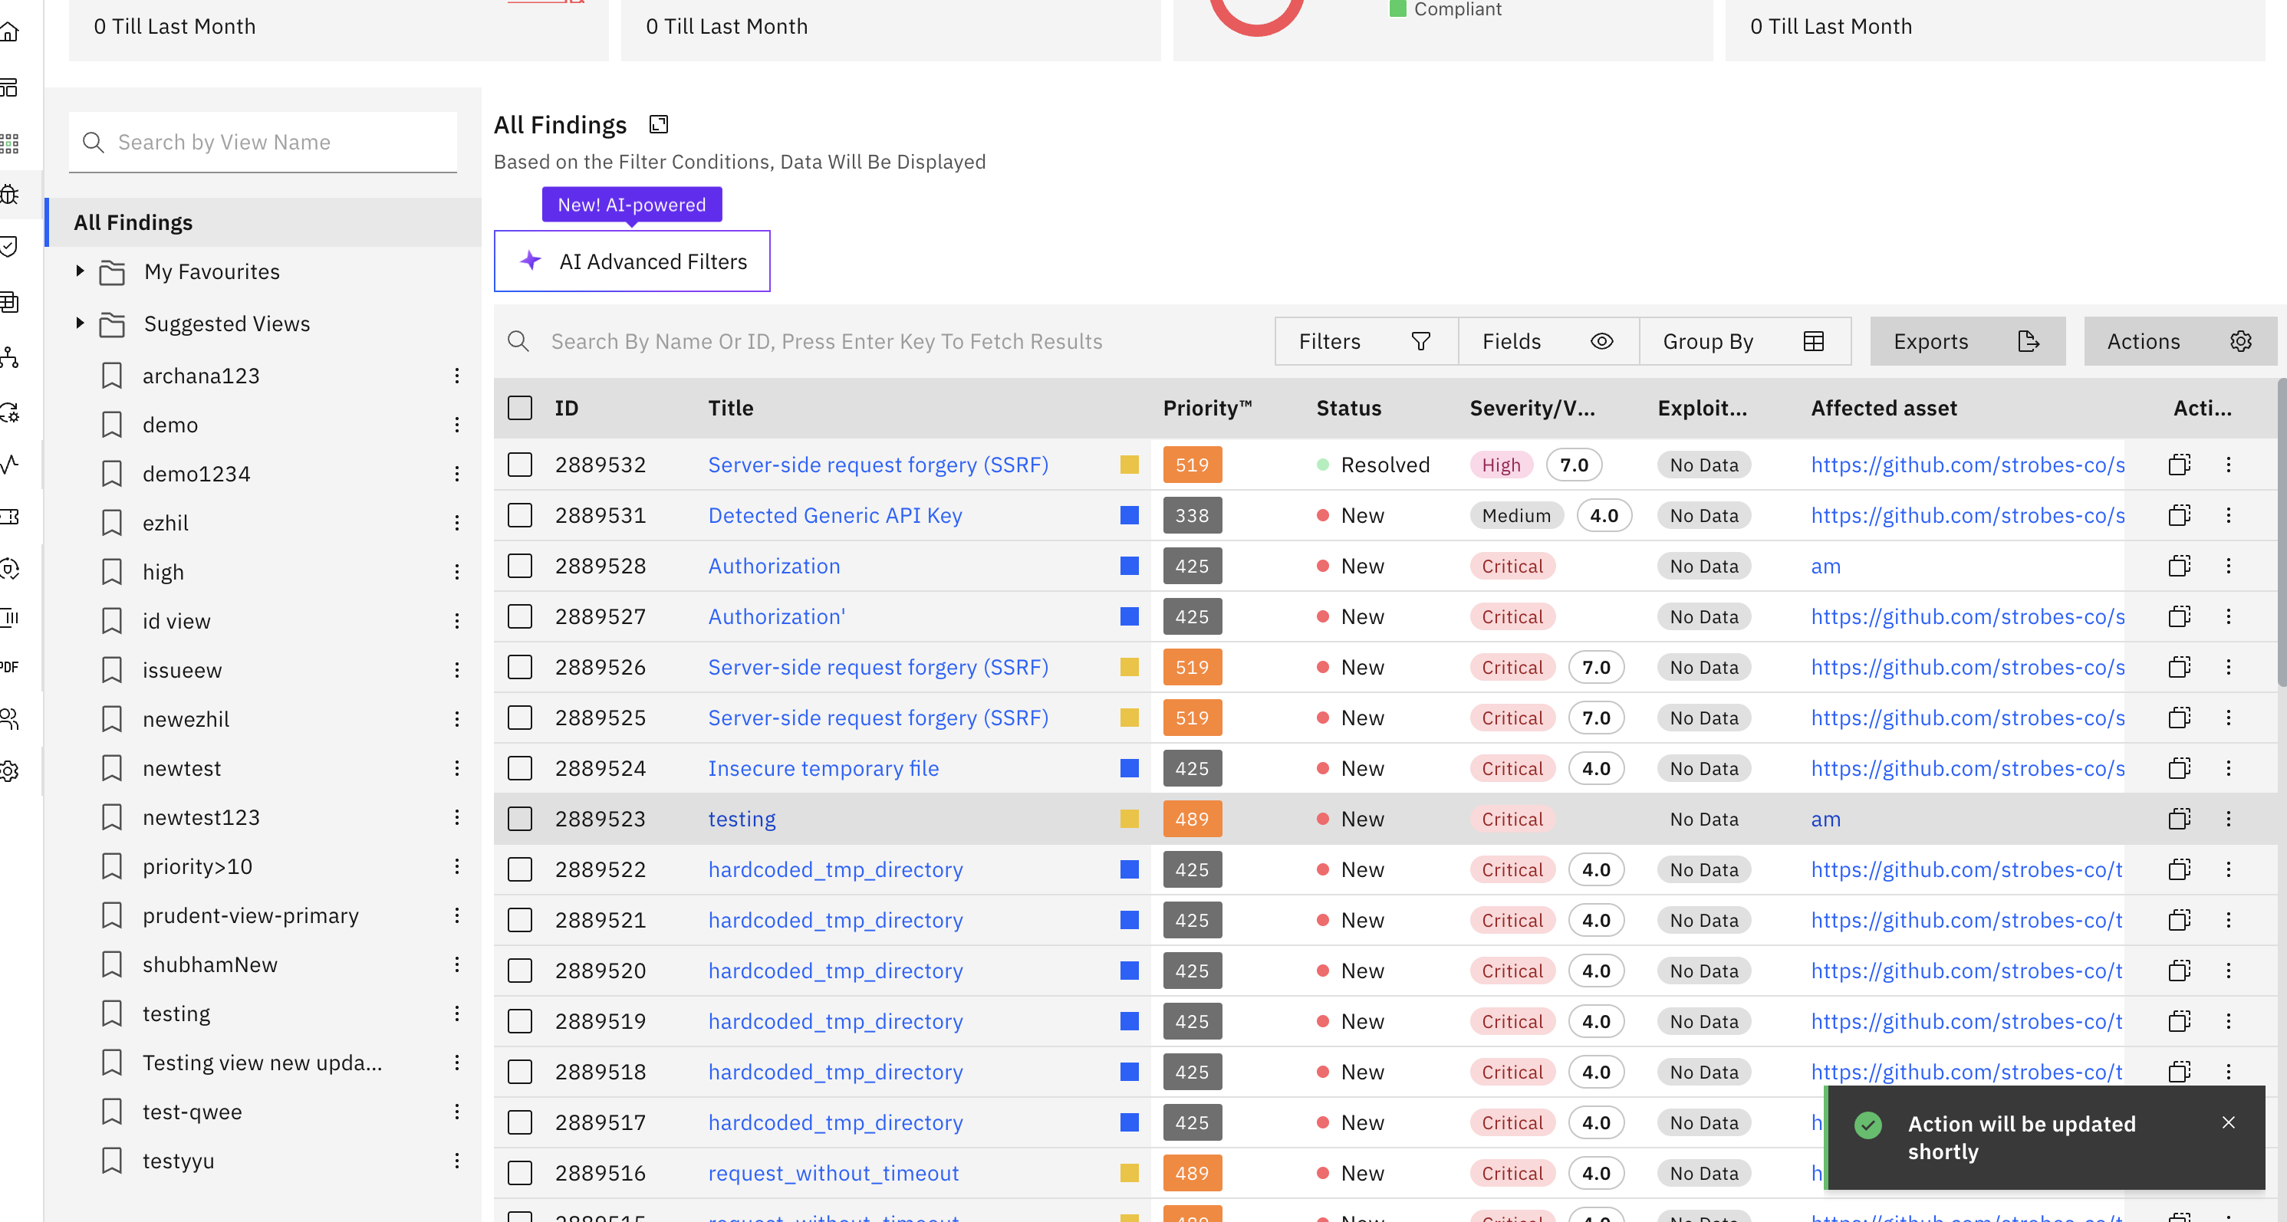The image size is (2287, 1222).
Task: Click the AI Advanced Filters button
Action: [631, 261]
